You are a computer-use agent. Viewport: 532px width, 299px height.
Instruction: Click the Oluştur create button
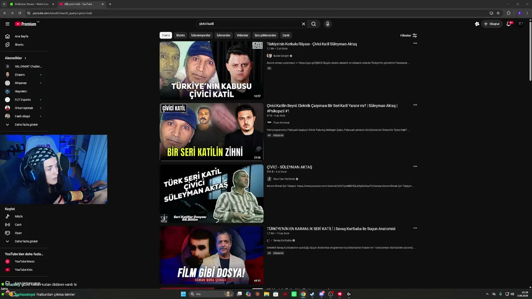492,24
